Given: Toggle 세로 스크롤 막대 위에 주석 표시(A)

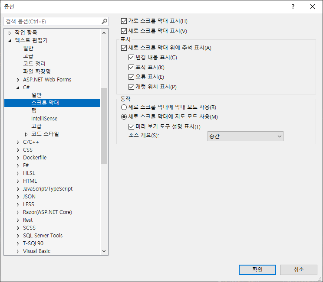Looking at the screenshot, I should pos(124,48).
